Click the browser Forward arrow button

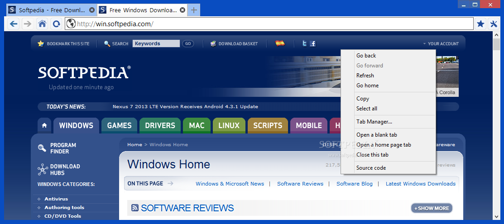pos(28,24)
